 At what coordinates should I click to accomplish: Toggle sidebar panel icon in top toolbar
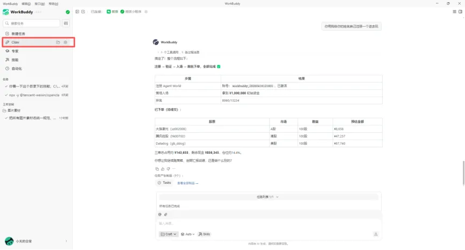pos(77,11)
